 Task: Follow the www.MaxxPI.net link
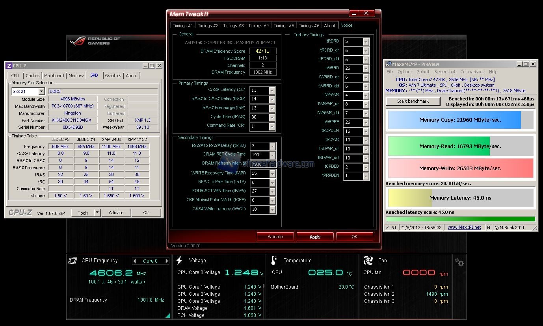tap(464, 227)
